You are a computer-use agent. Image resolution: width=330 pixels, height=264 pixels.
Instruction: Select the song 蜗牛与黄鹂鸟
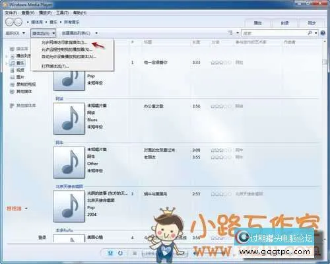[x=155, y=194]
